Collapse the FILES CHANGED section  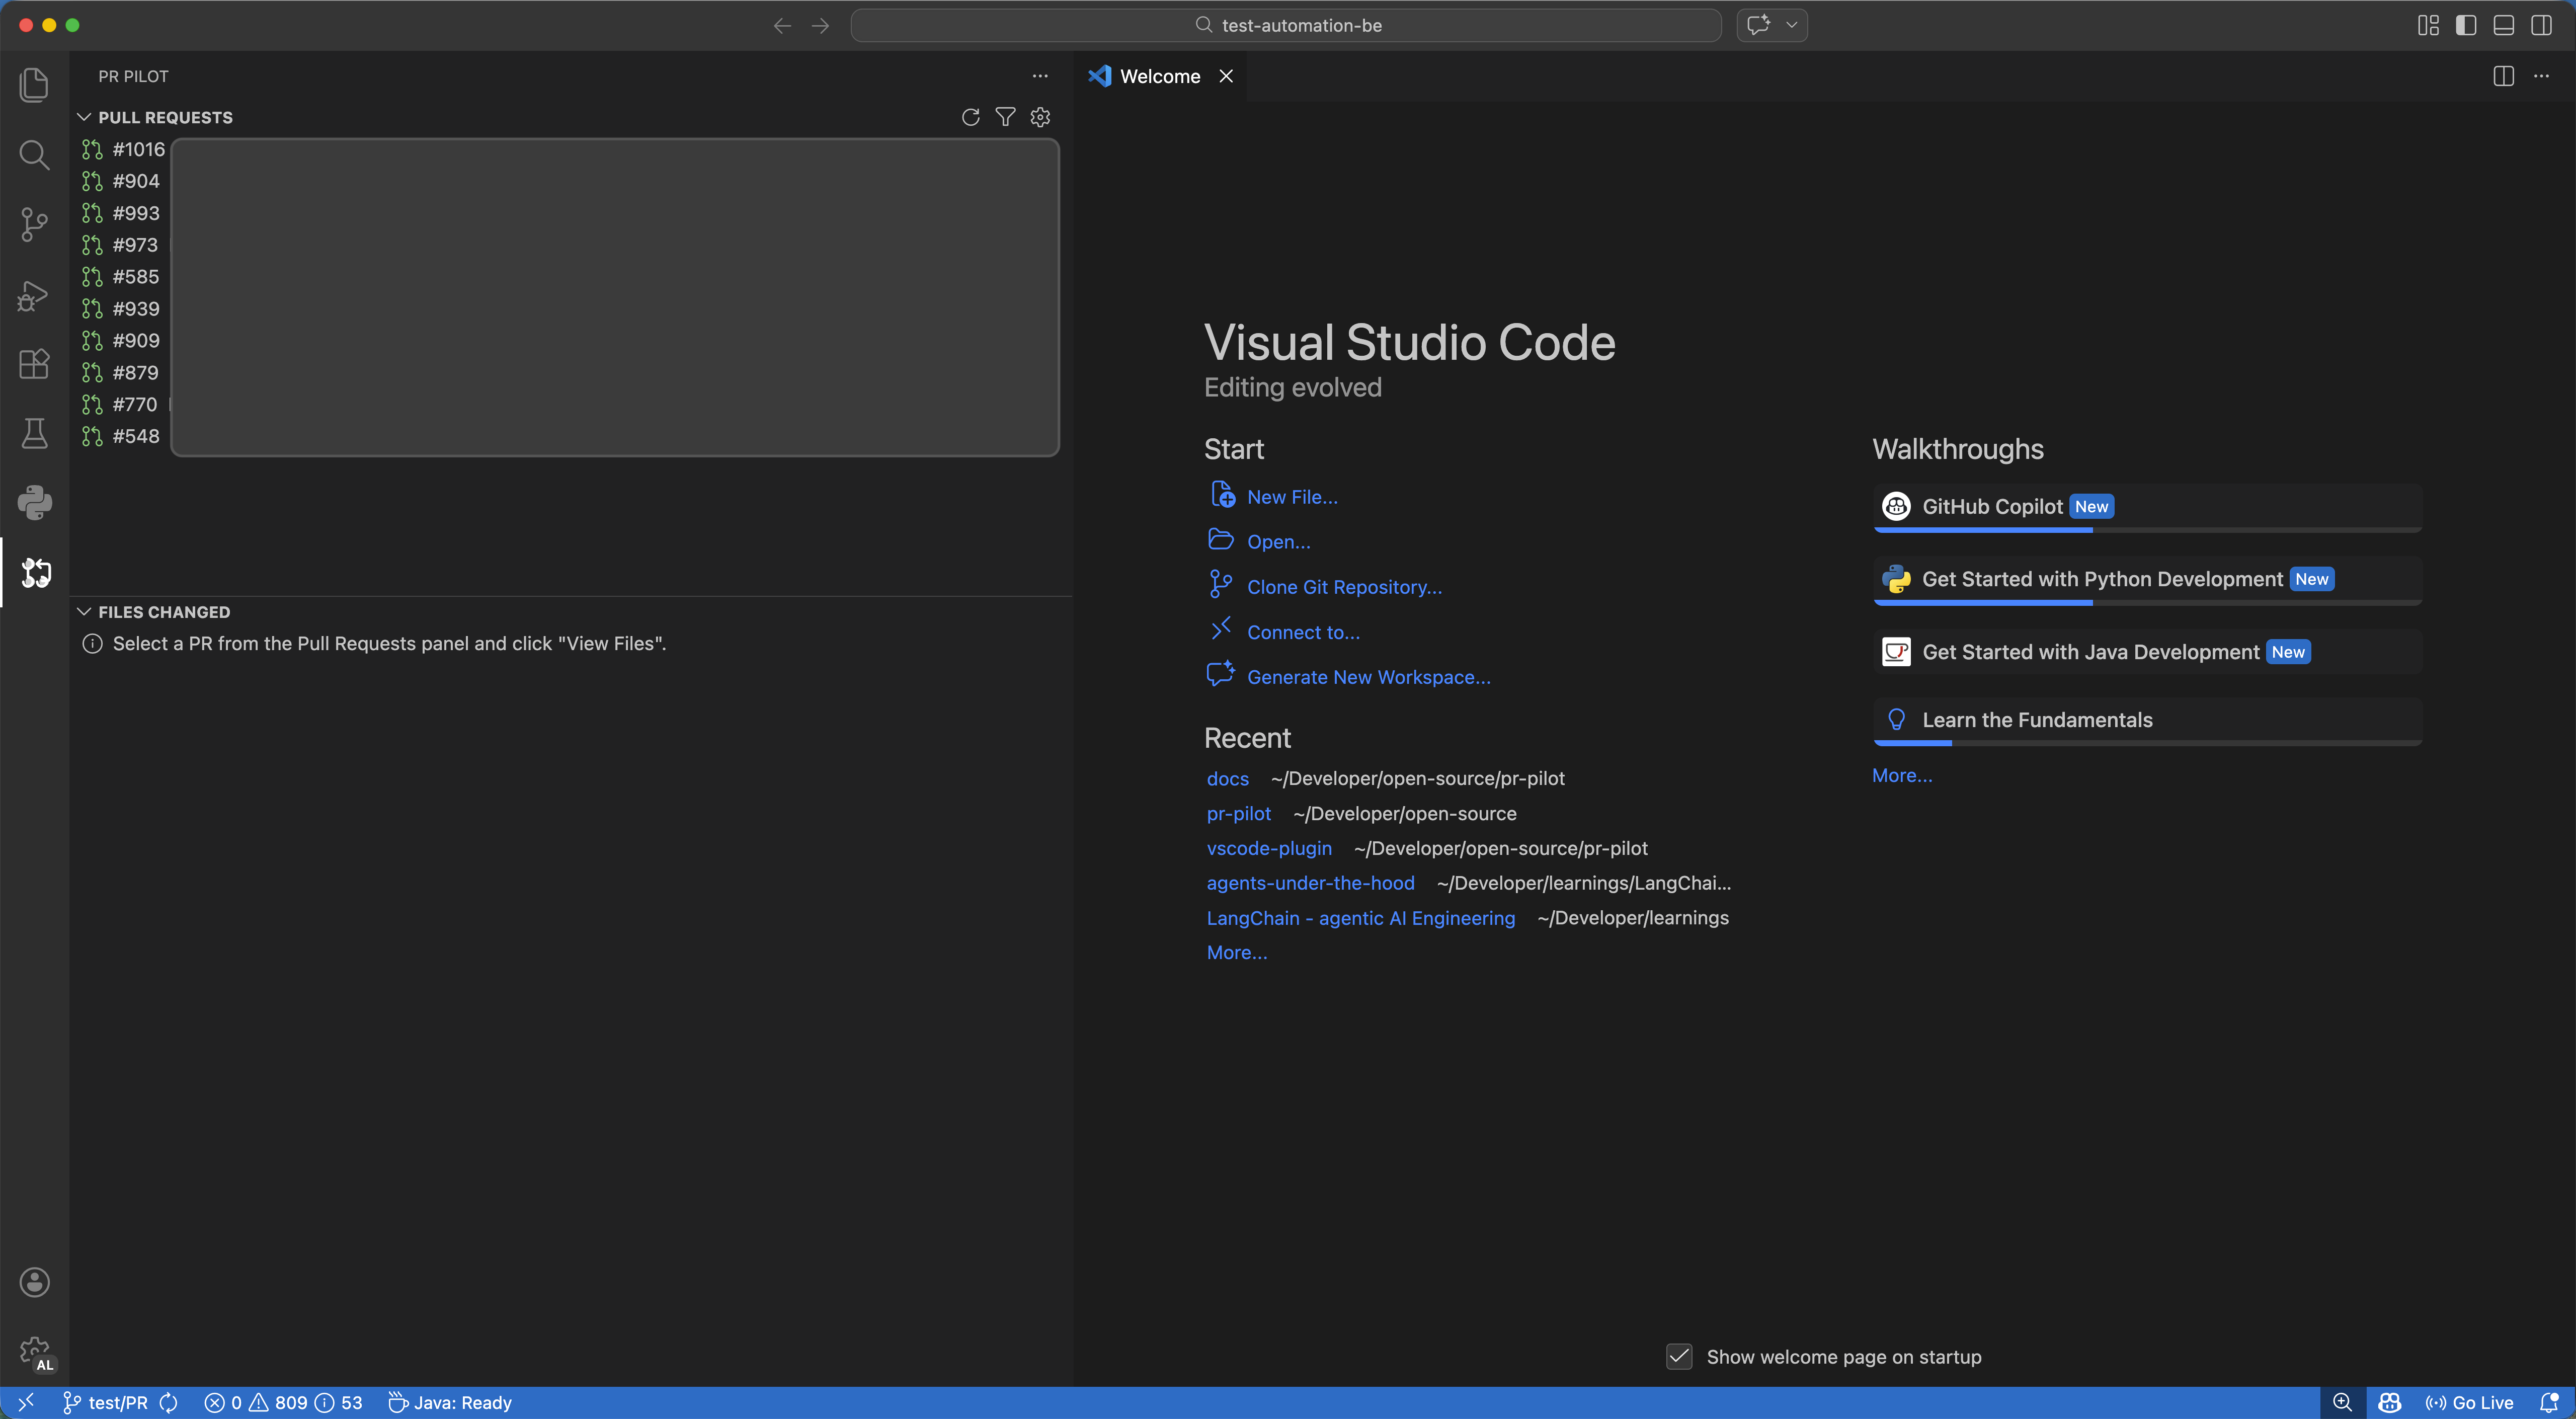pyautogui.click(x=84, y=611)
